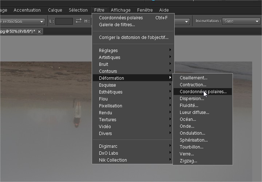Close the open document tab
262x182 pixels.
coord(39,32)
